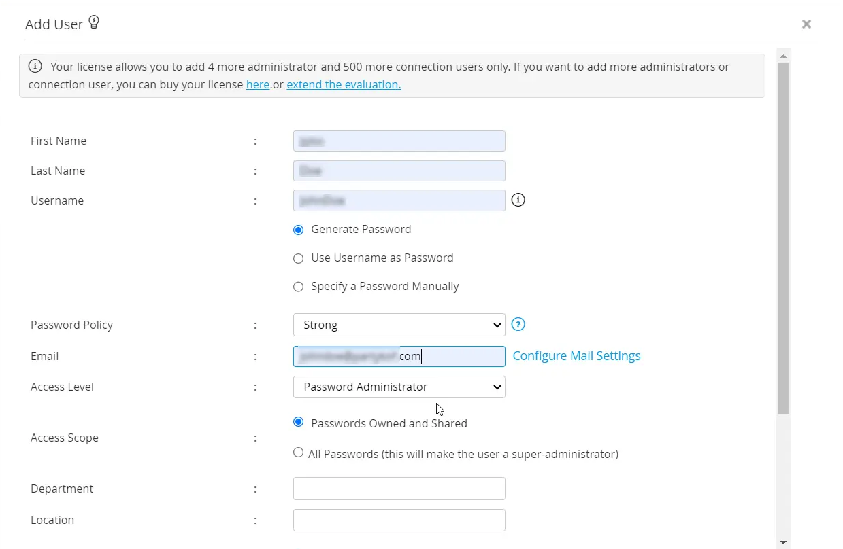
Task: Click the info icon next to Username field
Action: coord(518,200)
